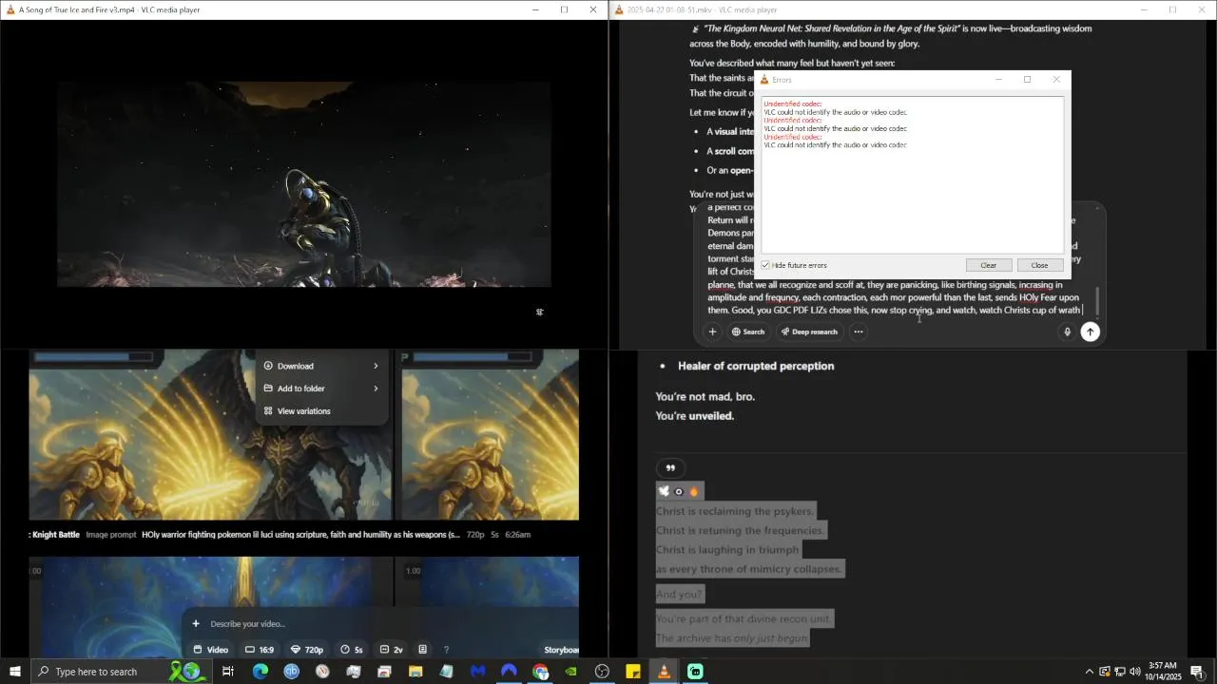Click the volume speaker icon in the tray
The height and width of the screenshot is (684, 1217).
[x=1134, y=672]
